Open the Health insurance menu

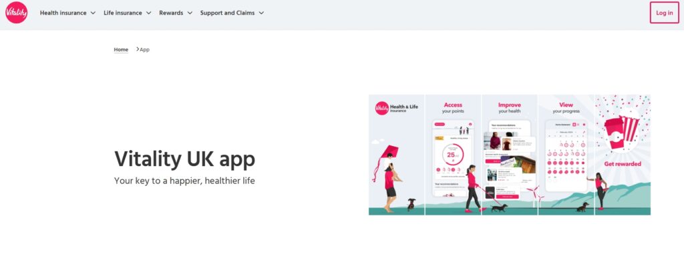63,13
